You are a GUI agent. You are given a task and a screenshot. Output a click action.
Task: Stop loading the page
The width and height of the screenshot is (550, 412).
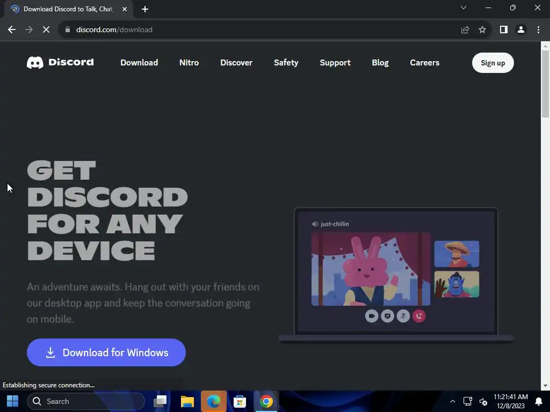[46, 30]
